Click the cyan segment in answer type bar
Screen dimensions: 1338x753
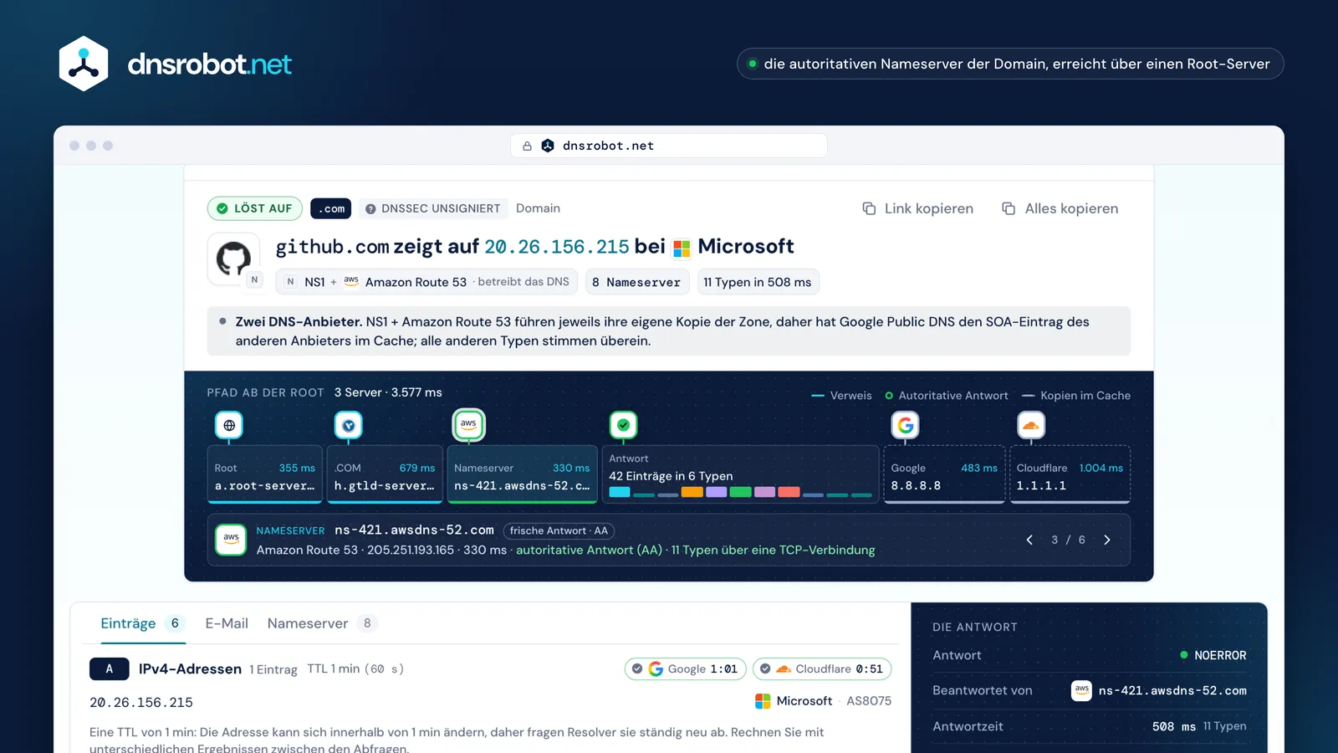[x=620, y=492]
